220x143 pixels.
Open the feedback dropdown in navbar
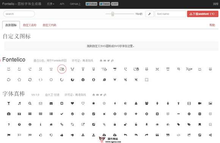point(50,4)
